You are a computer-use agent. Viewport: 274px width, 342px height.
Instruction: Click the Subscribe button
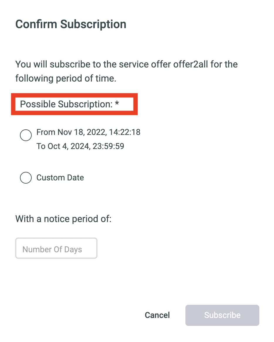click(x=222, y=315)
